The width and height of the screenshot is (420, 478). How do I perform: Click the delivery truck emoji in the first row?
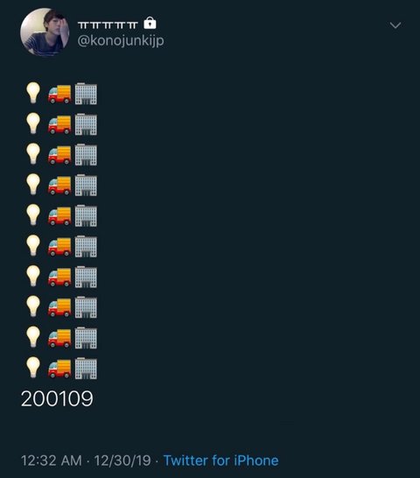(x=59, y=95)
